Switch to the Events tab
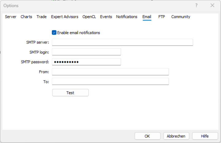The width and height of the screenshot is (221, 143). coord(106,17)
